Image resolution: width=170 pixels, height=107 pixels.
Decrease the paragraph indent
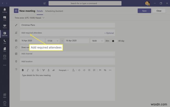pos(79,70)
